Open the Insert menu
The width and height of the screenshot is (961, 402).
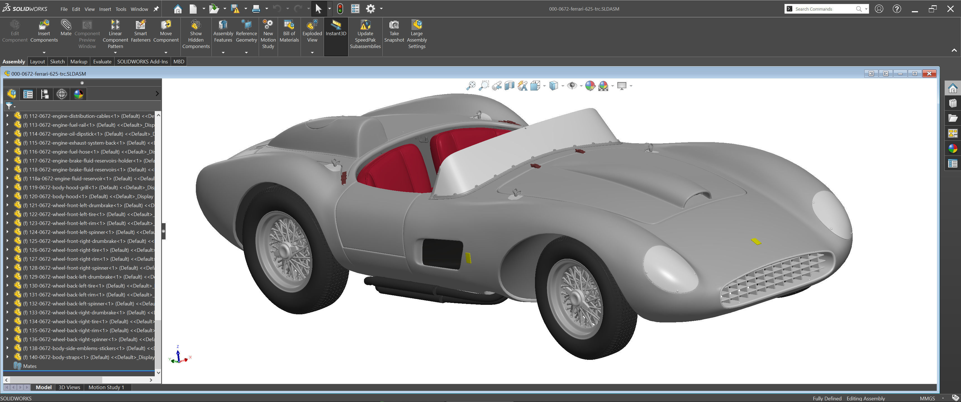105,9
